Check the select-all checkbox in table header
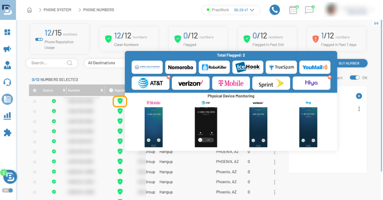This screenshot has width=383, height=200. point(35,91)
